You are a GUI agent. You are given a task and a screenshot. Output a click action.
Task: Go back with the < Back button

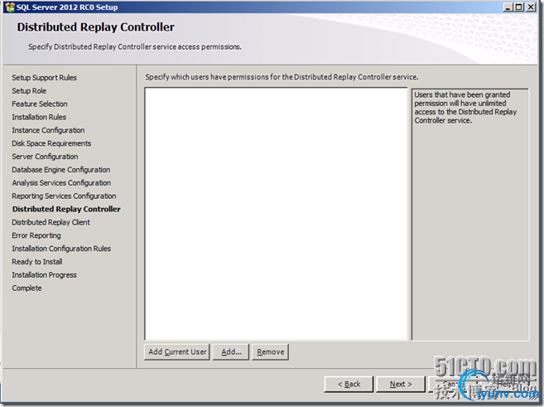point(349,384)
